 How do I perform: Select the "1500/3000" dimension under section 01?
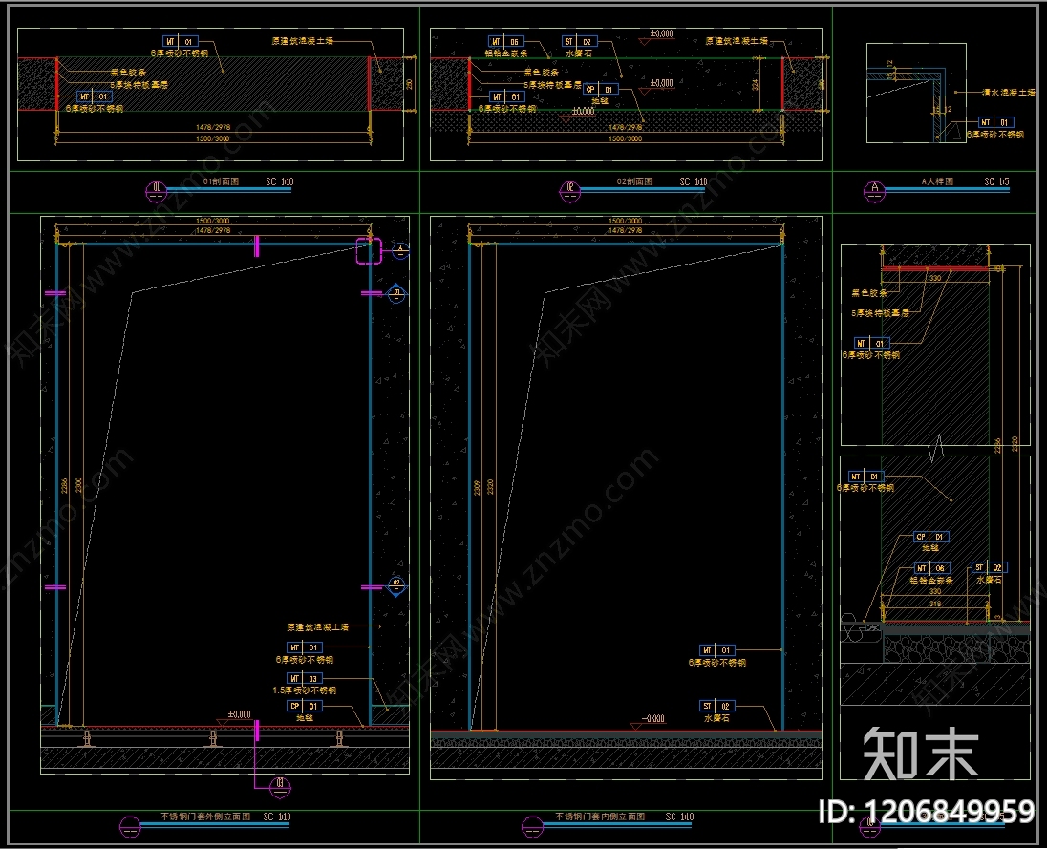[x=212, y=138]
